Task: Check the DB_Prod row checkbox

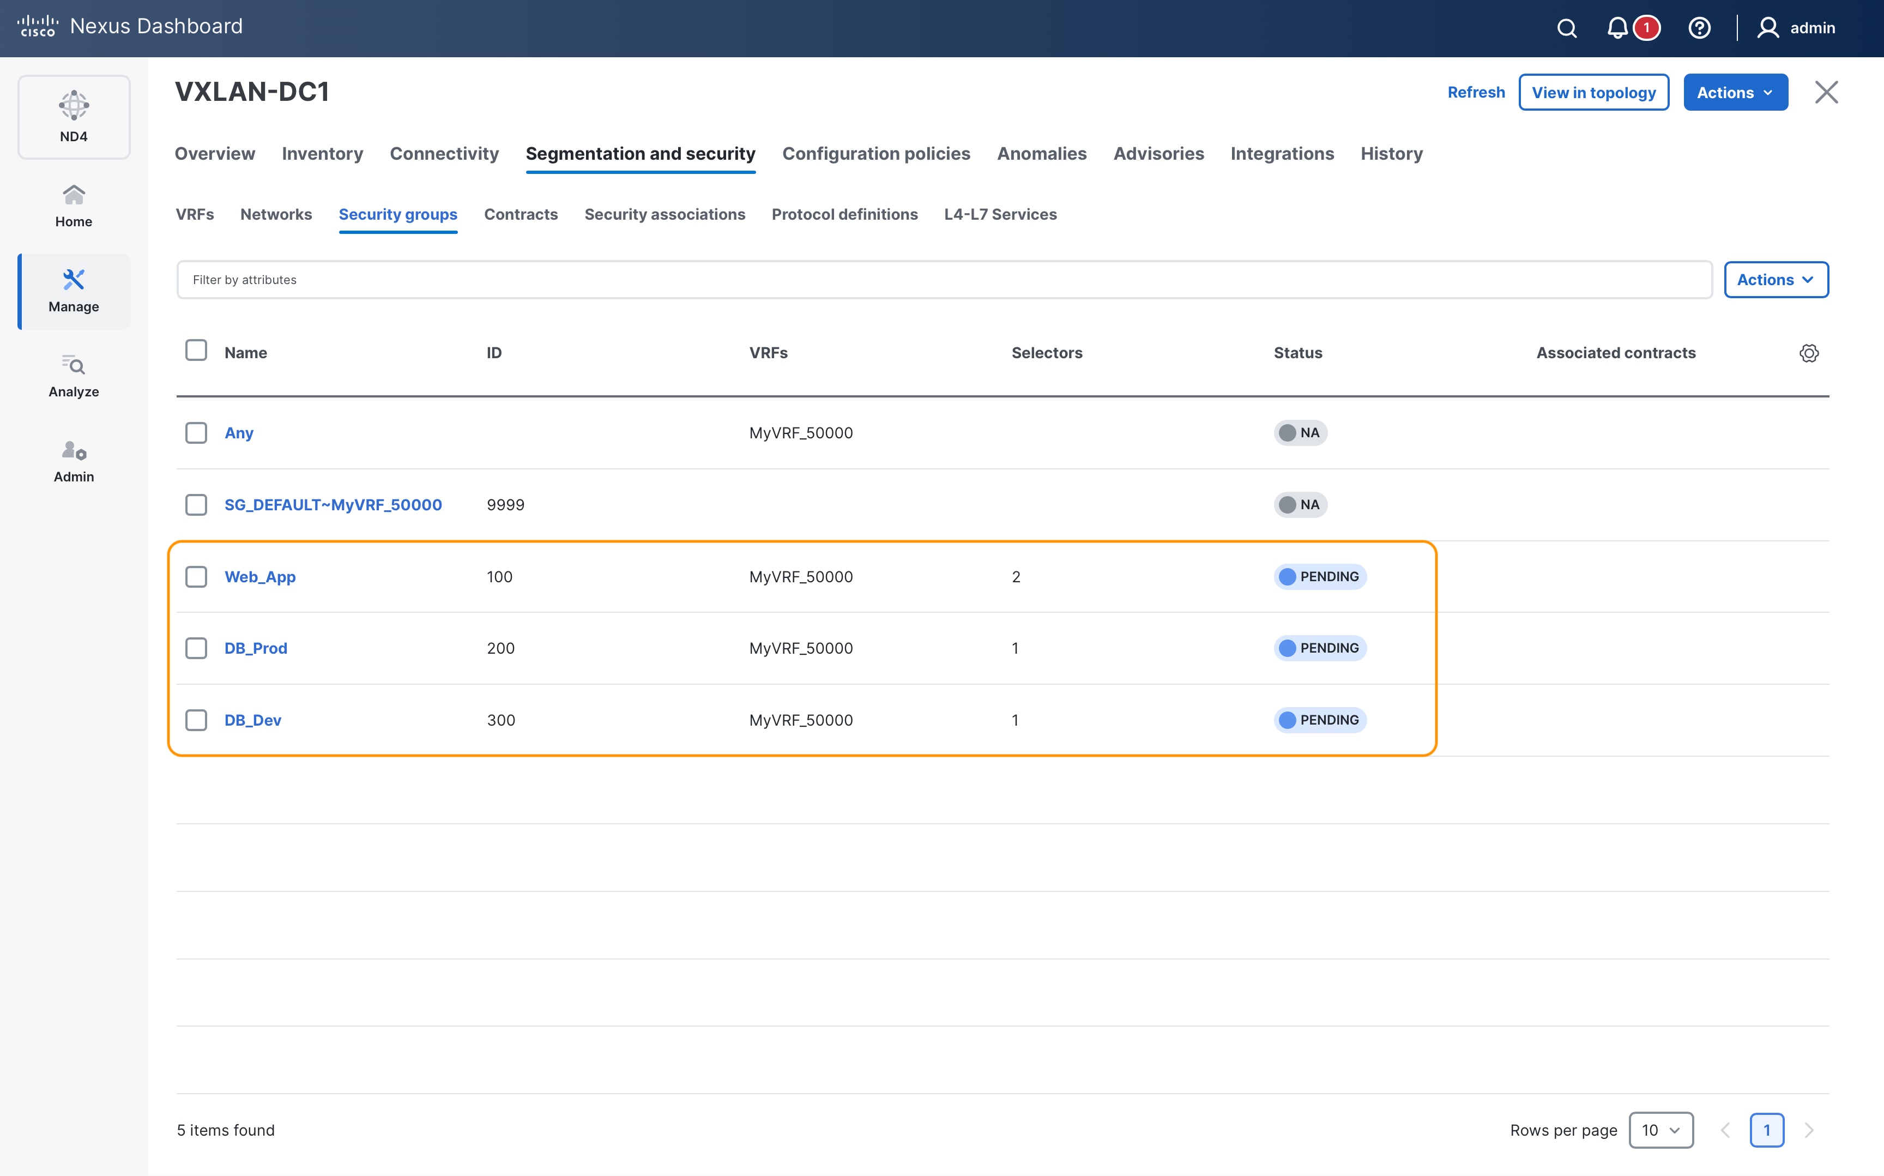Action: (196, 648)
